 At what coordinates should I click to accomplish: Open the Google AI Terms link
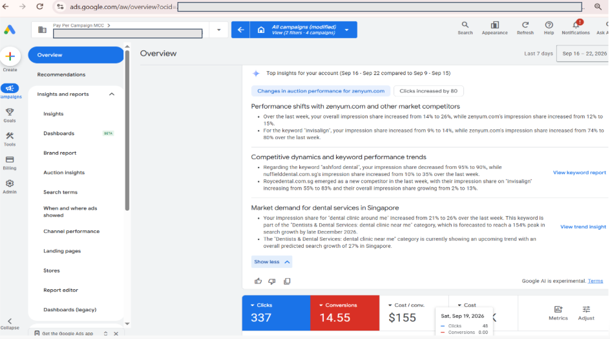tap(595, 281)
